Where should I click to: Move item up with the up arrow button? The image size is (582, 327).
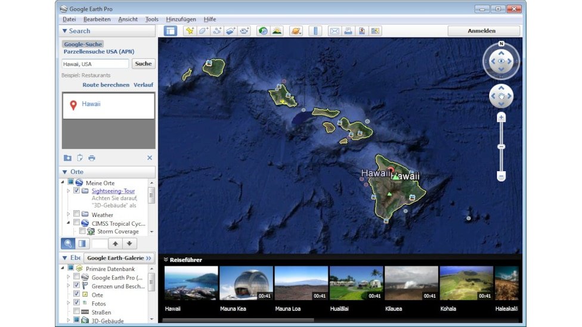[116, 244]
